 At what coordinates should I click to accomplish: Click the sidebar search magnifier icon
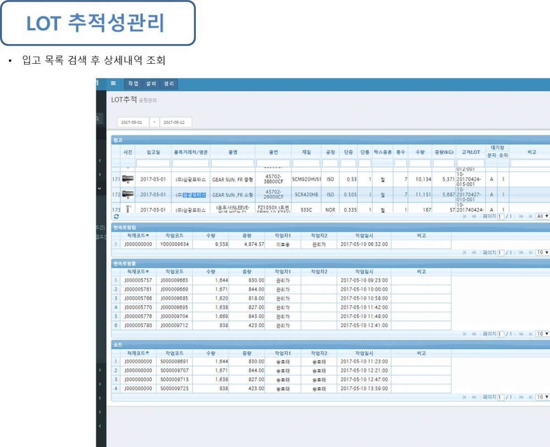pyautogui.click(x=97, y=119)
